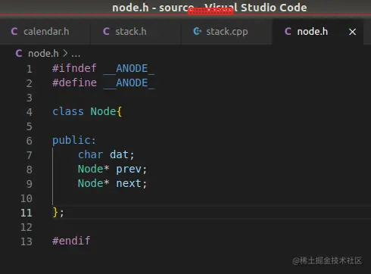Click the C file icon in breadcrumb

19,53
